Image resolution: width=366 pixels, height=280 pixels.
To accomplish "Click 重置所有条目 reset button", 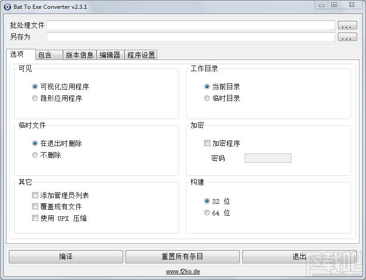I will click(x=182, y=257).
